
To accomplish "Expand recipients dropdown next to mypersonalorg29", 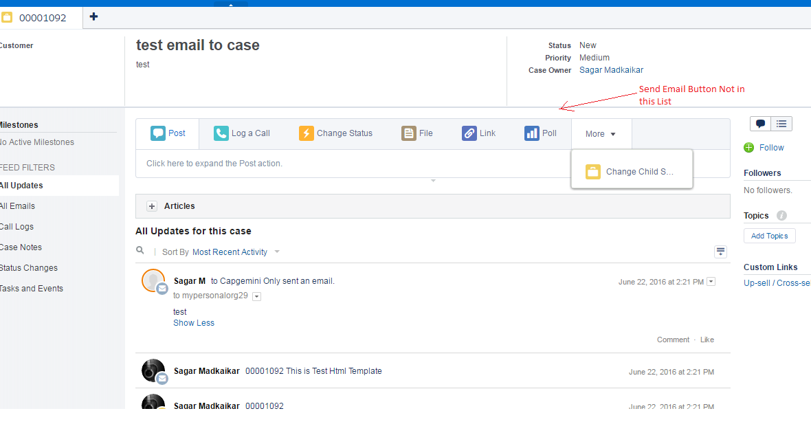I will (x=256, y=296).
